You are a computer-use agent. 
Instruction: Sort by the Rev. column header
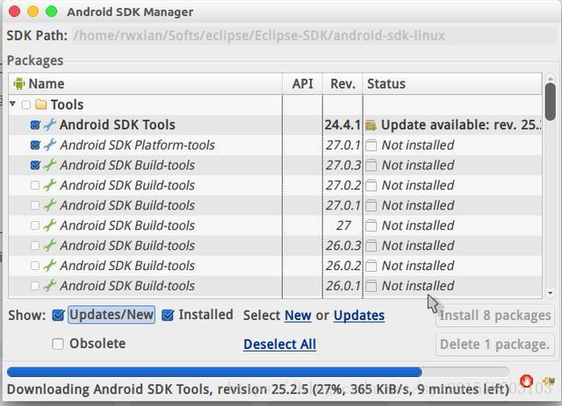[342, 84]
